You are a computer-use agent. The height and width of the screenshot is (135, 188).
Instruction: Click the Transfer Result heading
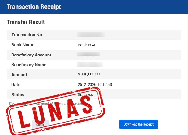26,22
